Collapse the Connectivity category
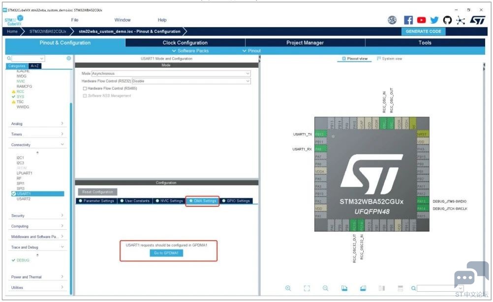Image resolution: width=493 pixels, height=302 pixels. (x=37, y=145)
